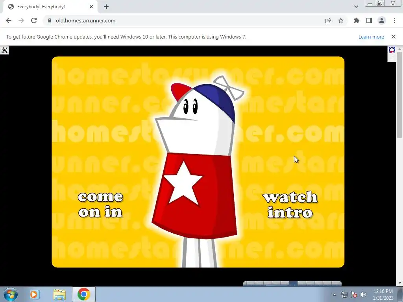Open Action Center flag icon

pyautogui.click(x=354, y=295)
